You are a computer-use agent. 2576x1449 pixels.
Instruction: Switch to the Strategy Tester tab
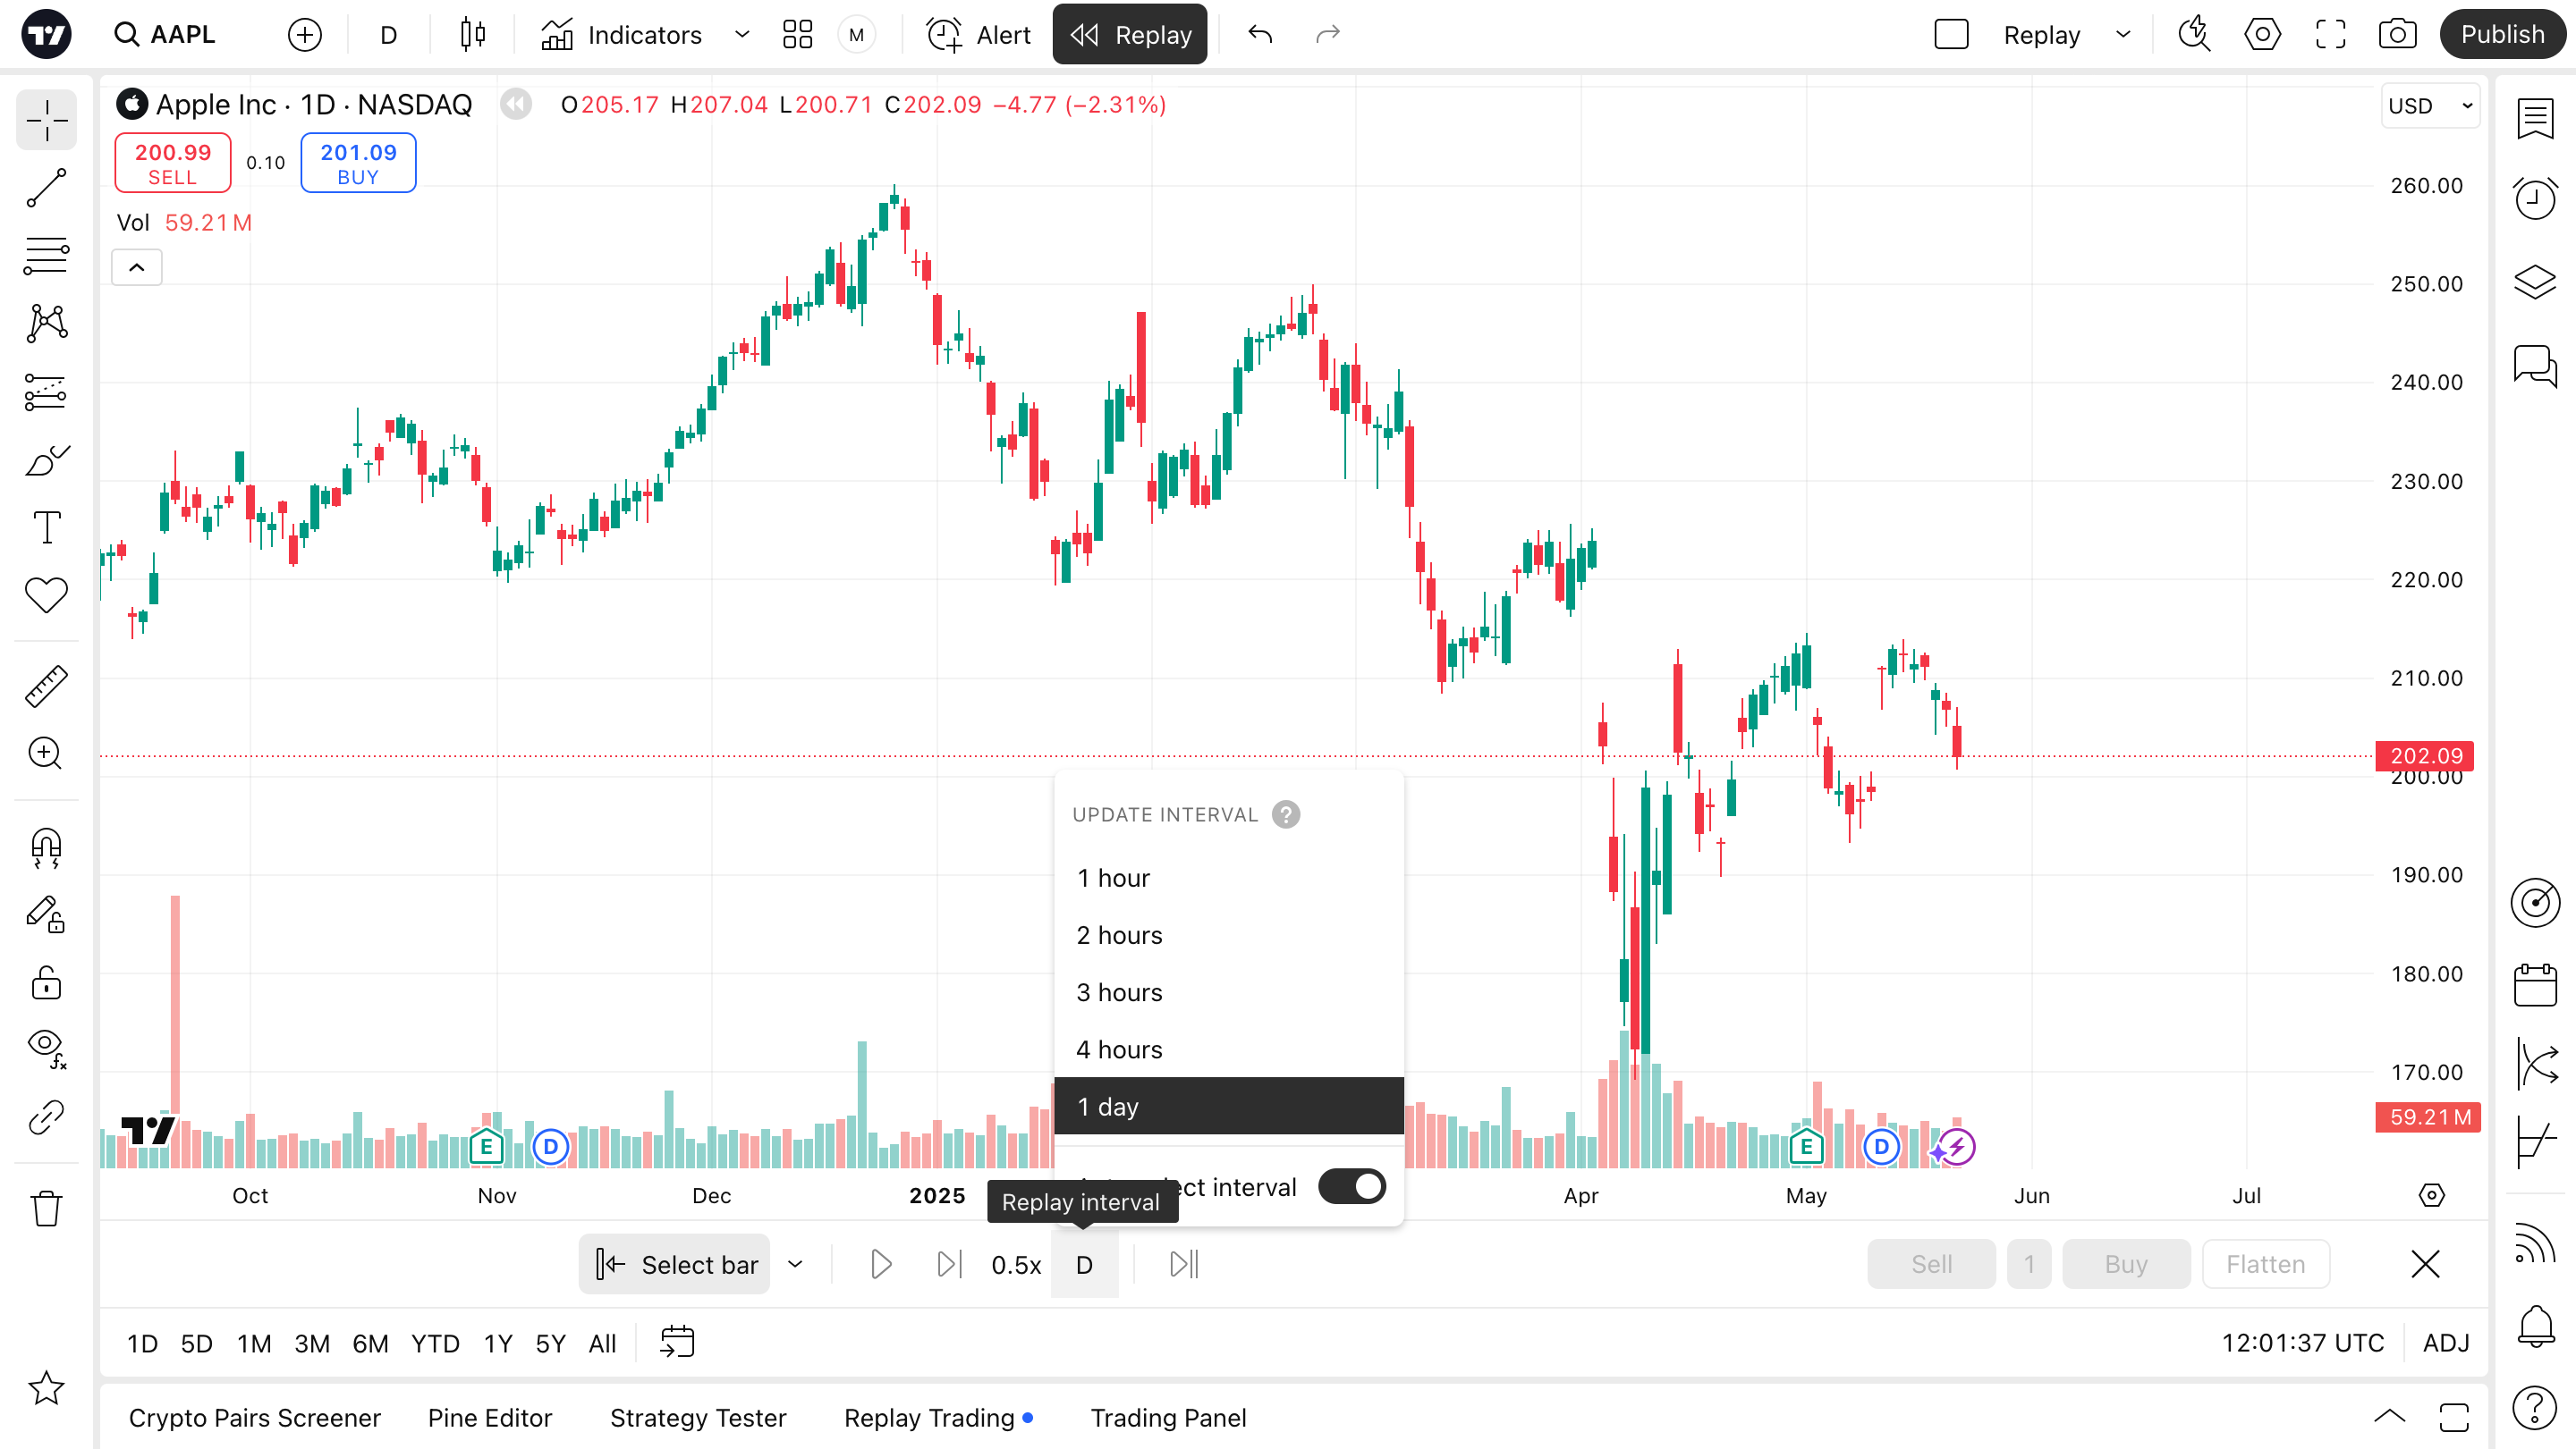pos(698,1417)
